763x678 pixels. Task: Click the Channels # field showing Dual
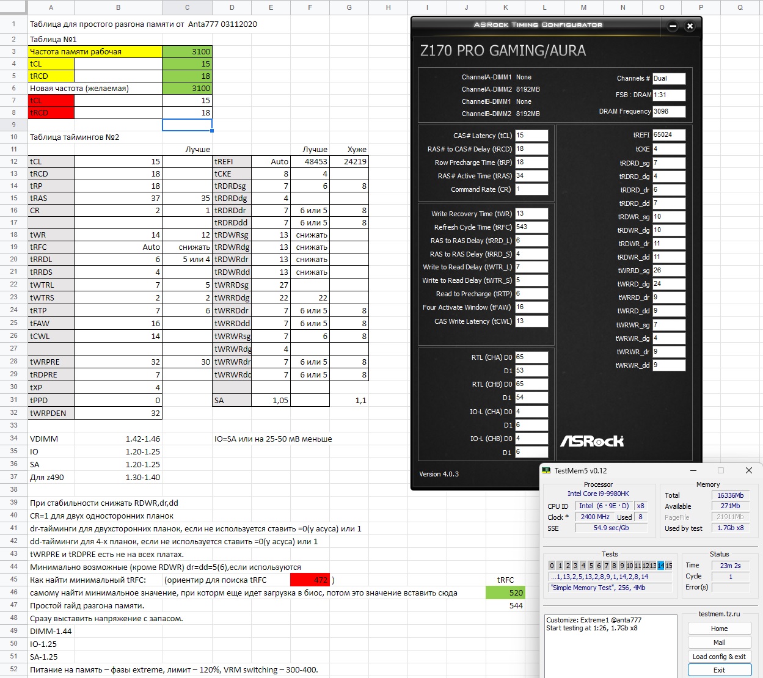click(x=669, y=79)
